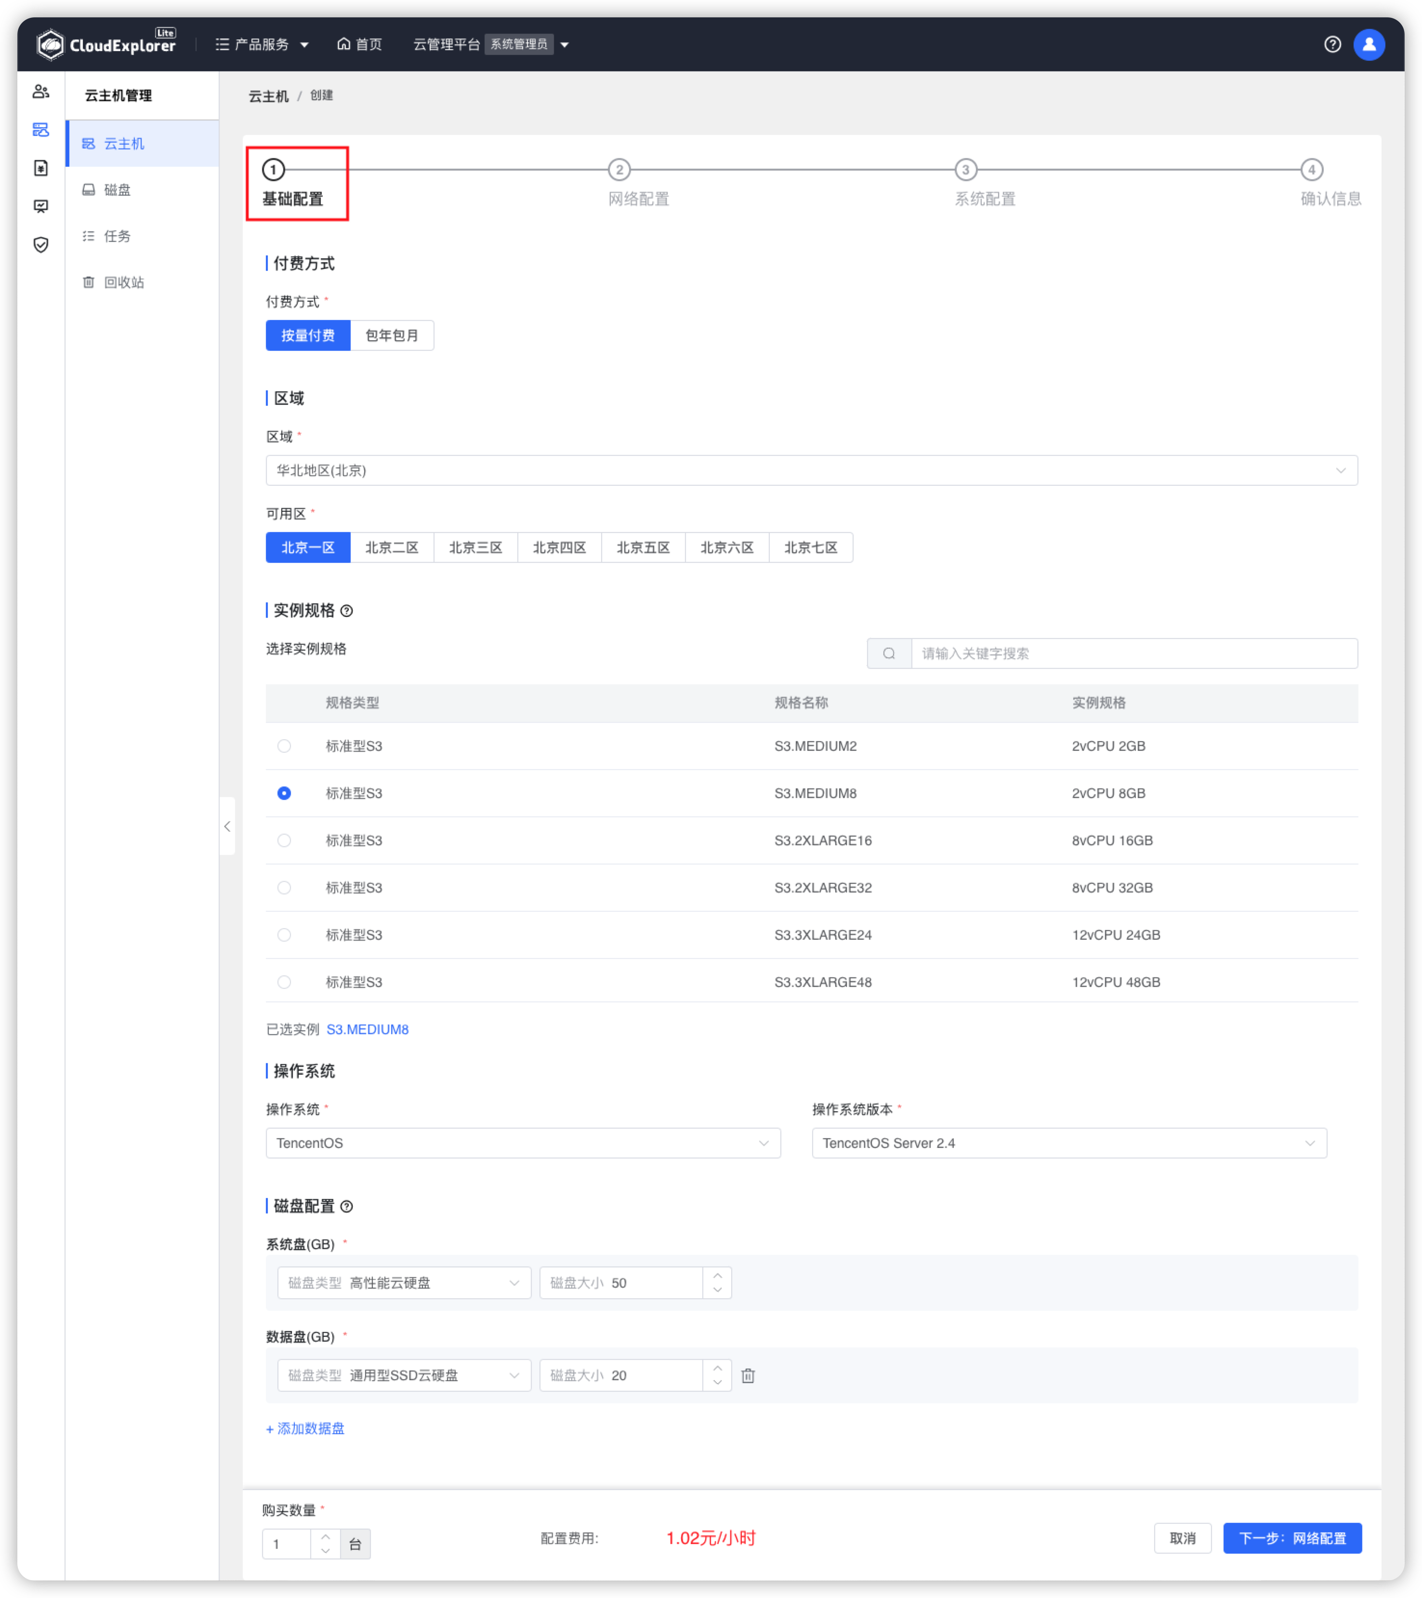
Task: Open cloud host management icon in left rail
Action: [x=40, y=130]
